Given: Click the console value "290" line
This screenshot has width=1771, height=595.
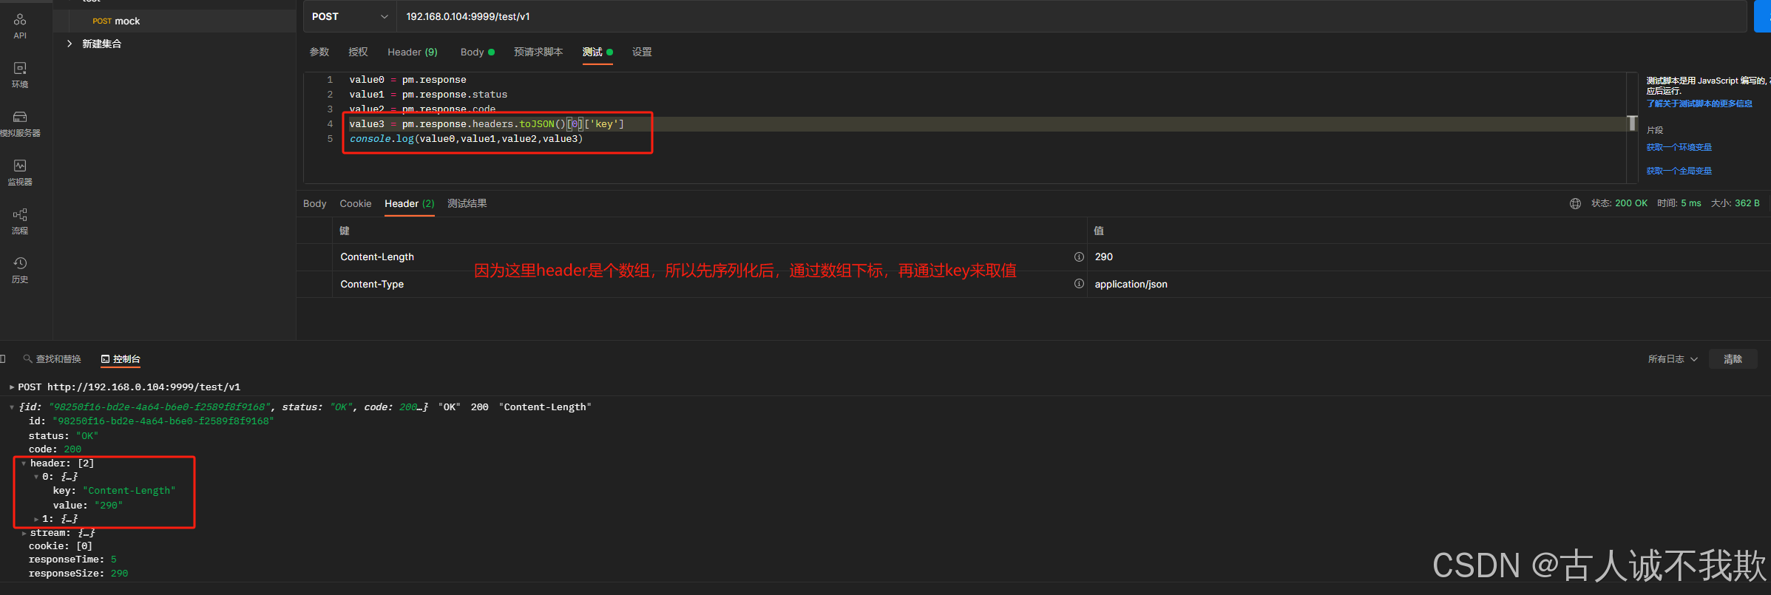Looking at the screenshot, I should point(88,506).
